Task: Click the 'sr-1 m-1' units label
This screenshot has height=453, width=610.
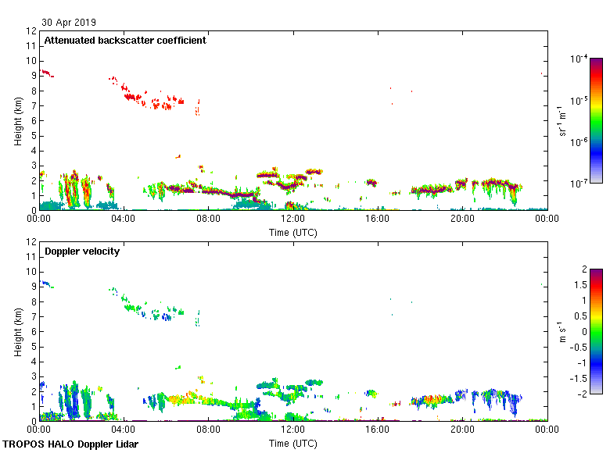Action: [563, 120]
